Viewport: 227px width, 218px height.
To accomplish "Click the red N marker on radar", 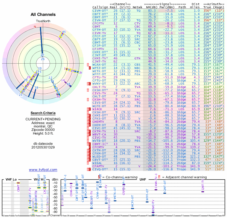I will [x=35, y=27].
